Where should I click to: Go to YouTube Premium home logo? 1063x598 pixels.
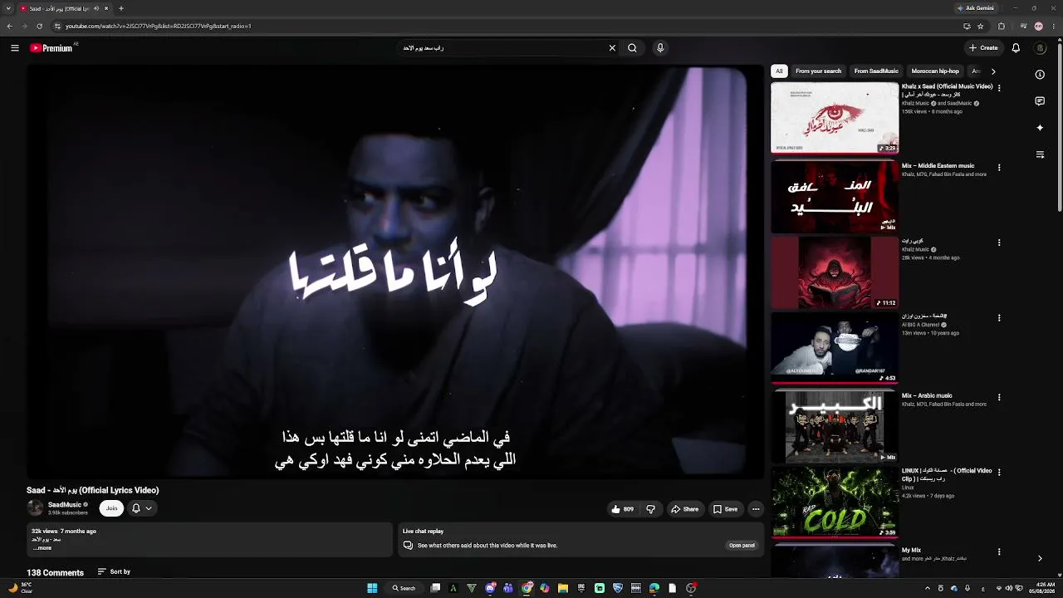click(53, 48)
